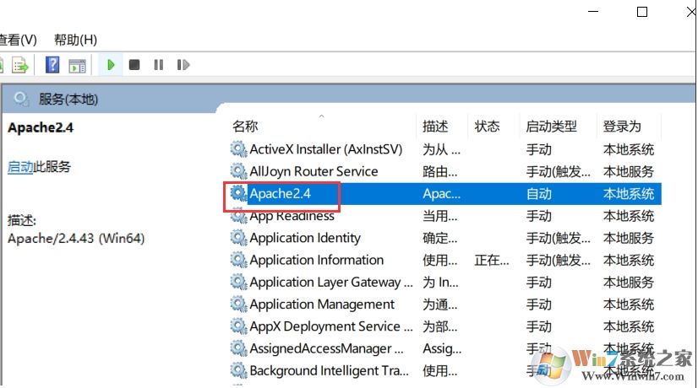Click the gear icon for AssignedAccessManager
Image resolution: width=698 pixels, height=388 pixels.
click(x=238, y=349)
